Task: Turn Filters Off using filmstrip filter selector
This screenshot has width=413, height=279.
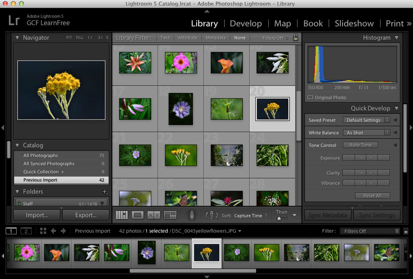Action: 369,231
